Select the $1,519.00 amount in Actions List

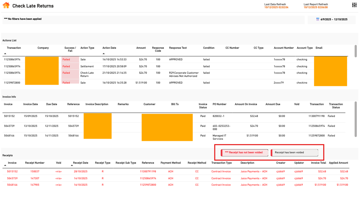141,83
